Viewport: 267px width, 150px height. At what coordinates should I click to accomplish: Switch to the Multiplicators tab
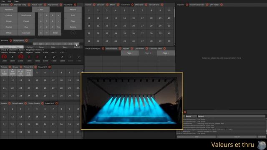18,41
